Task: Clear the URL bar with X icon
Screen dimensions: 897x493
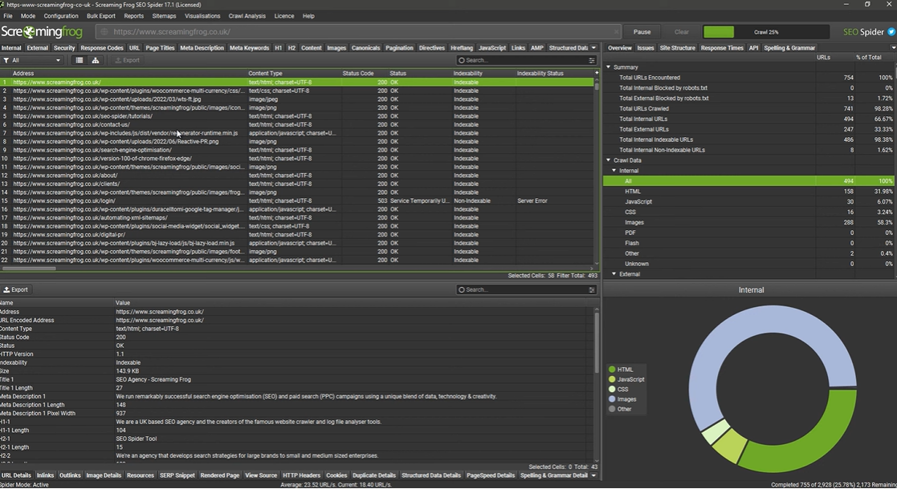Action: point(616,32)
